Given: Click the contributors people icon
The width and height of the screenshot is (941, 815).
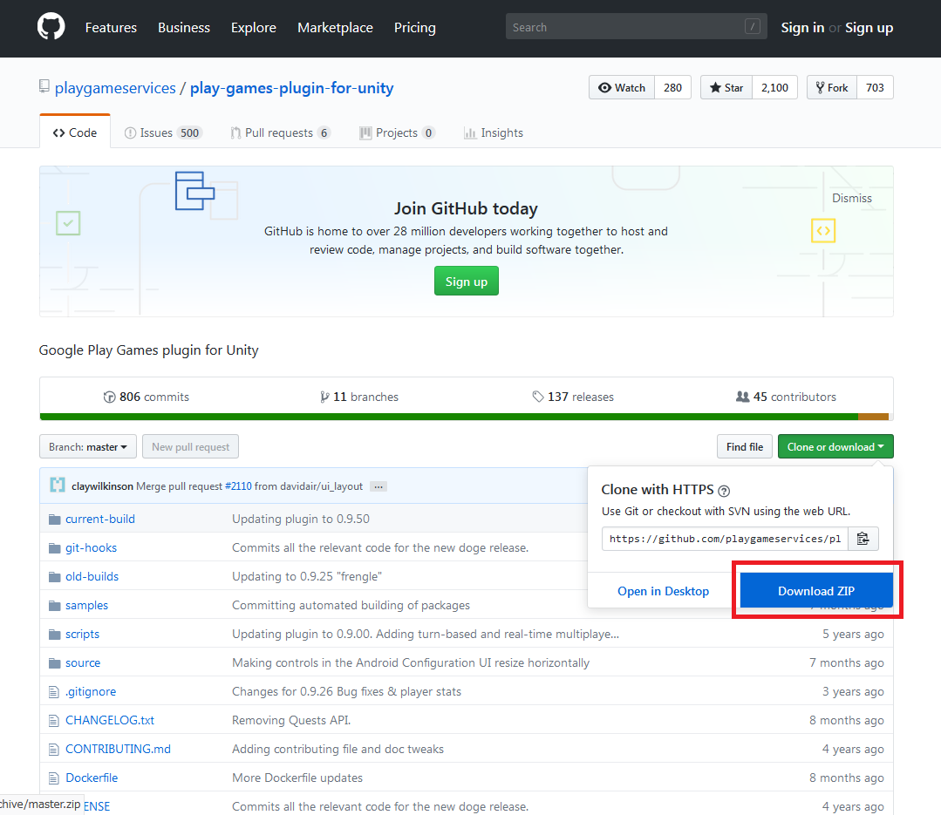Looking at the screenshot, I should click(x=742, y=397).
